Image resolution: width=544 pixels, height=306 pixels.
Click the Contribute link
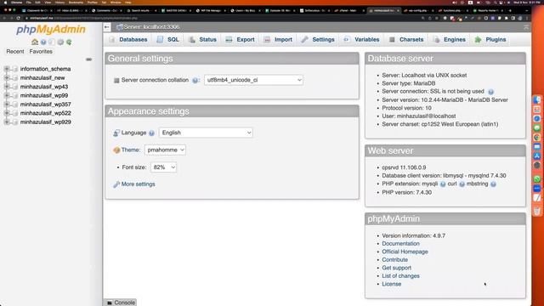coord(394,259)
